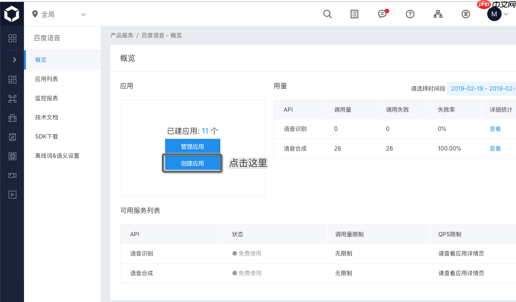This screenshot has height=302, width=516.
Task: Open the message notifications with red badge
Action: (x=382, y=14)
